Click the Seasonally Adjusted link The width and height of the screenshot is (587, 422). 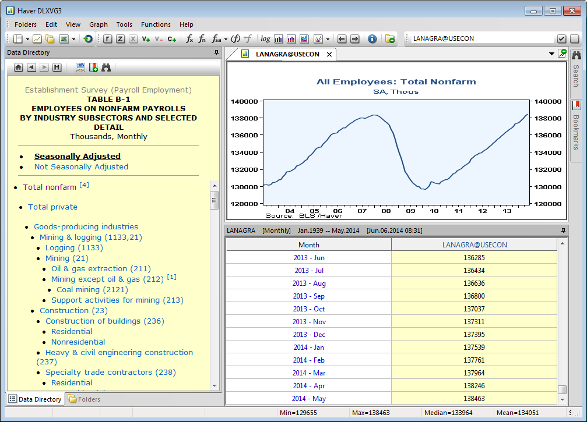(78, 156)
